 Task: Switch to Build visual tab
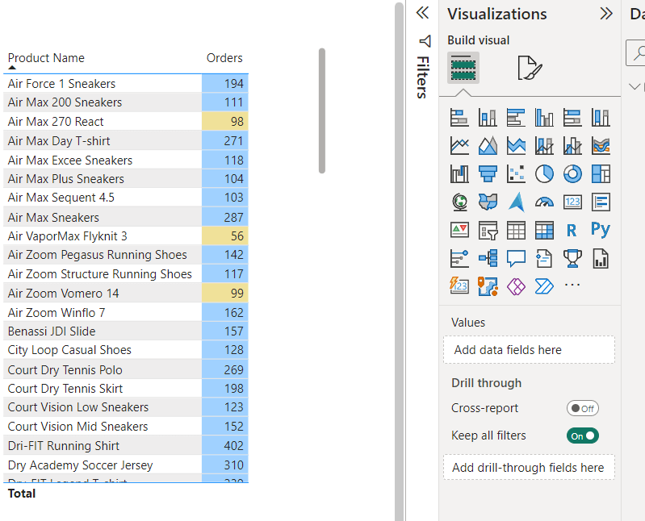(463, 68)
